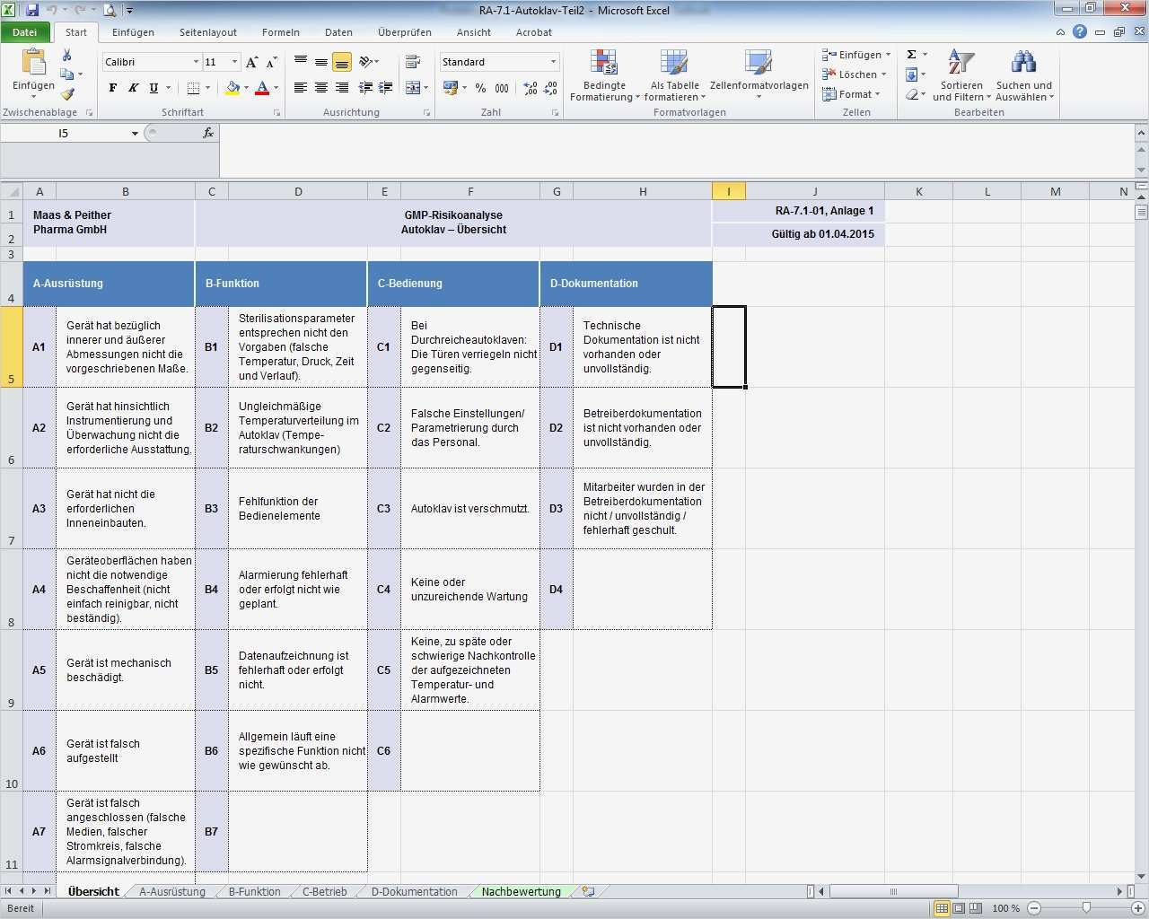Viewport: 1149px width, 919px height.
Task: Open the Name Box dropdown arrow
Action: [135, 134]
